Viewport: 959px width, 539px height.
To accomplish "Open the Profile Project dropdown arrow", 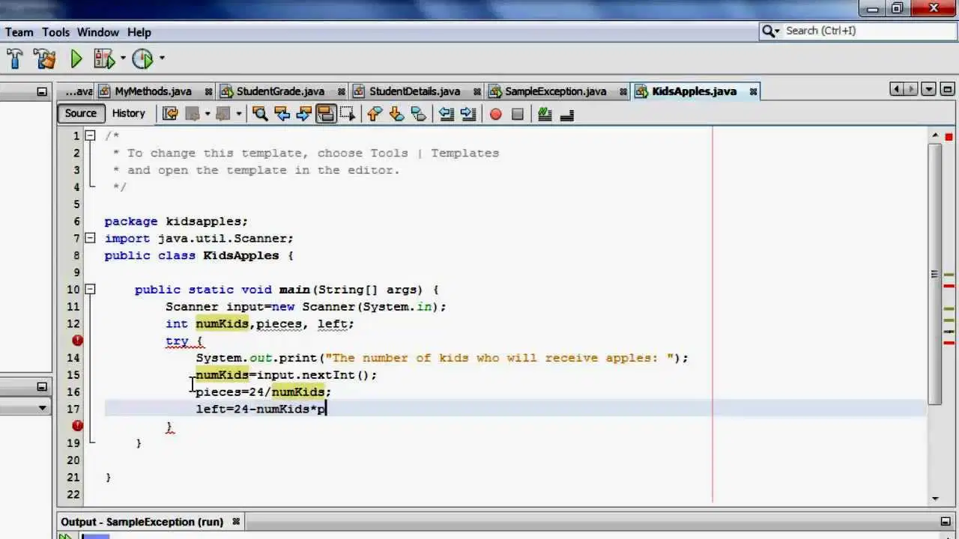I will [161, 58].
